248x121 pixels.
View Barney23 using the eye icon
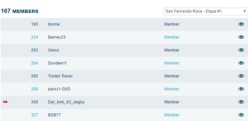pyautogui.click(x=241, y=37)
